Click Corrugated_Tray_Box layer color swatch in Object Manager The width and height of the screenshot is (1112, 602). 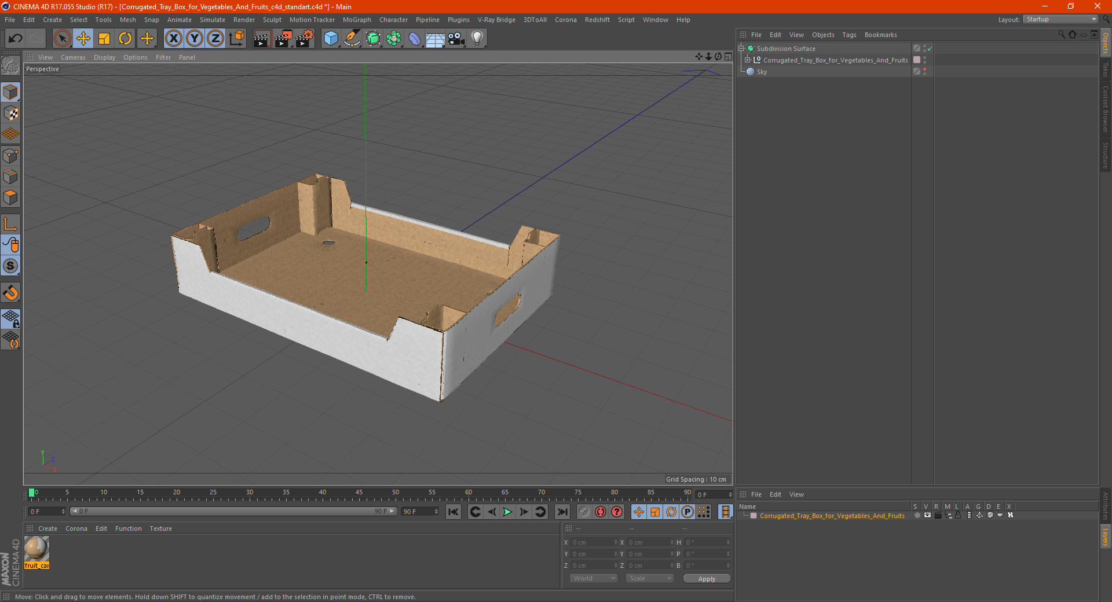click(917, 60)
